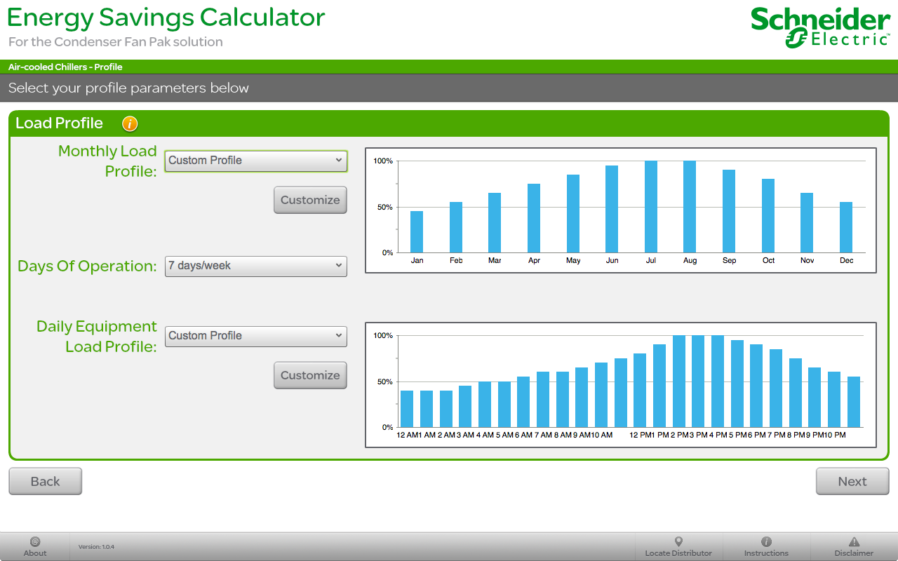Screen dimensions: 898x561
Task: Click Customize under Daily Equipment Load Profile
Action: coord(310,375)
